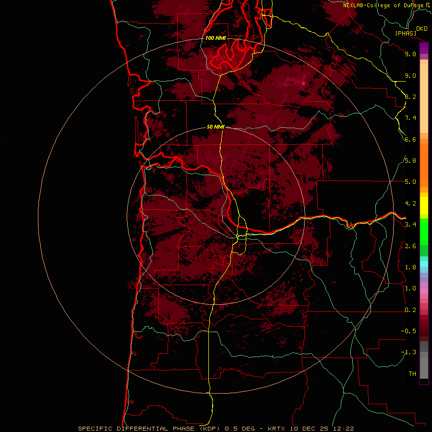Click the 100 NMI range ring label

(x=216, y=38)
